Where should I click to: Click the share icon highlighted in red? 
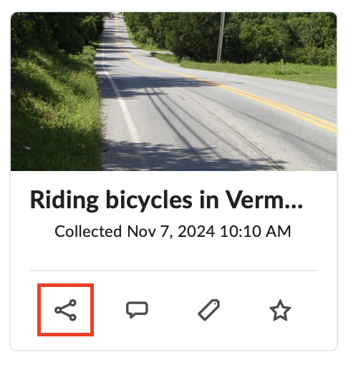point(65,310)
